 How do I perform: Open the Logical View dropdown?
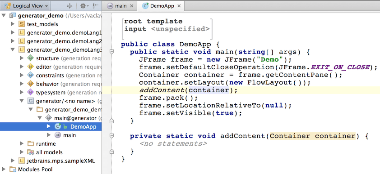[26, 6]
